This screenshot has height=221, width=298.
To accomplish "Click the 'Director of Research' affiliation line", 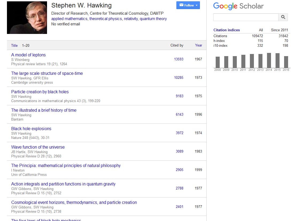I will click(107, 13).
